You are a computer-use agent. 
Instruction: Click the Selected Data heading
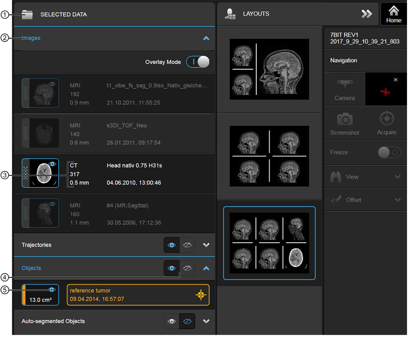click(x=64, y=15)
